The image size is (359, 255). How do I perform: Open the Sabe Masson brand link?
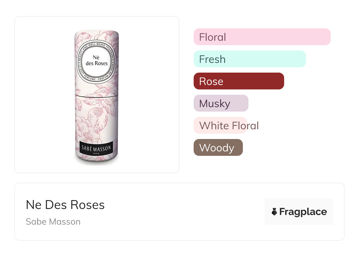53,222
